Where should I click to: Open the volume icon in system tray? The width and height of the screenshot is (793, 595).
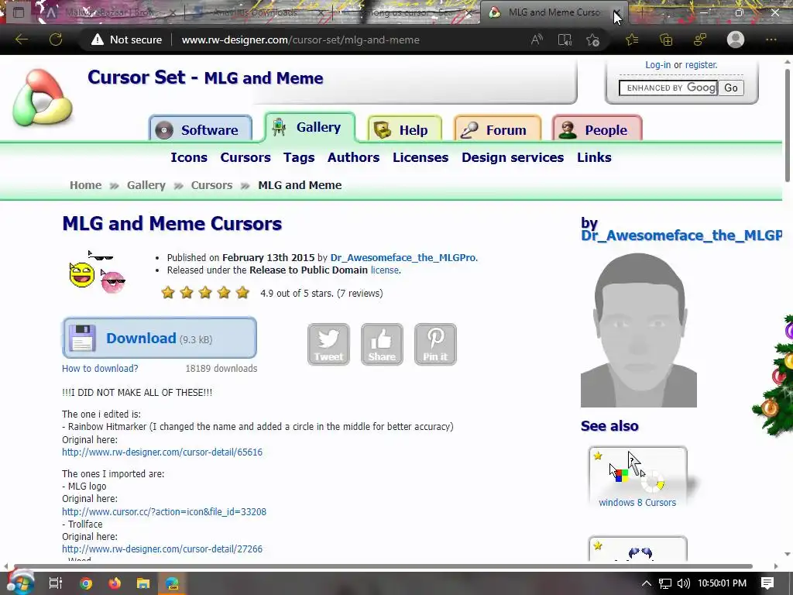(683, 583)
